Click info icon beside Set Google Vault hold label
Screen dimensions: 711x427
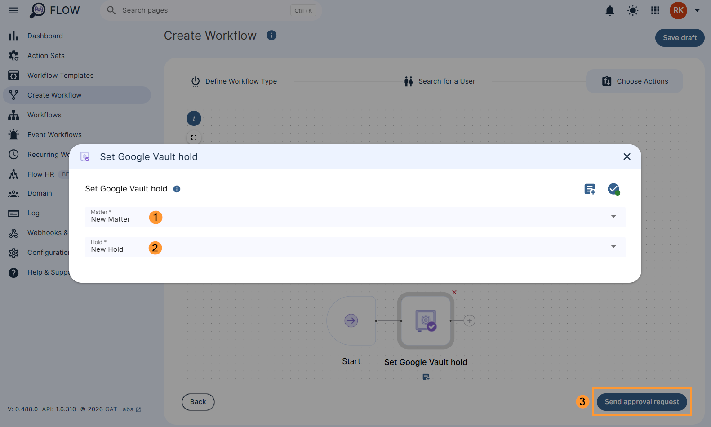click(x=177, y=189)
